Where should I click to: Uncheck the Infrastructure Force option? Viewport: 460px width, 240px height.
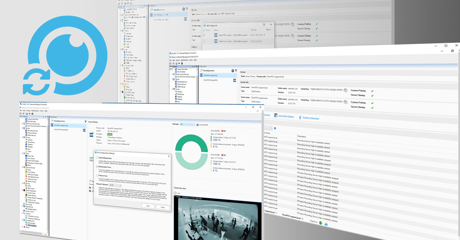coord(96,167)
